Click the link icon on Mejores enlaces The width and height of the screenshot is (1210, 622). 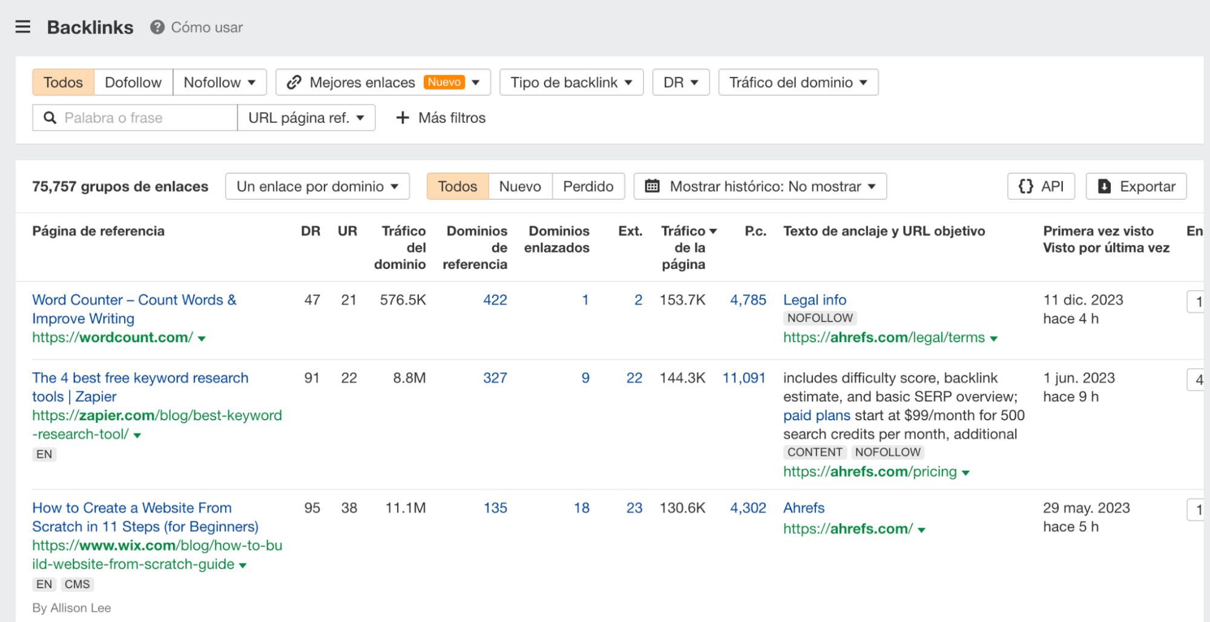coord(295,82)
